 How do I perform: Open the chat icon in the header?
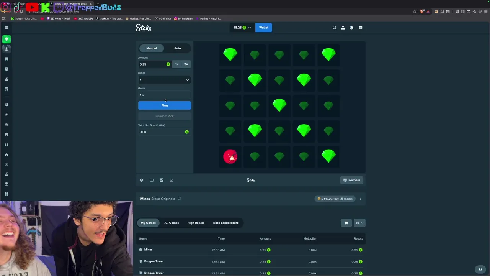coord(361,28)
